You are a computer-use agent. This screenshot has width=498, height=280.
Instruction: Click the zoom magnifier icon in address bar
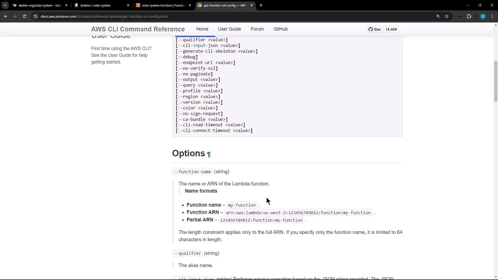pyautogui.click(x=438, y=16)
